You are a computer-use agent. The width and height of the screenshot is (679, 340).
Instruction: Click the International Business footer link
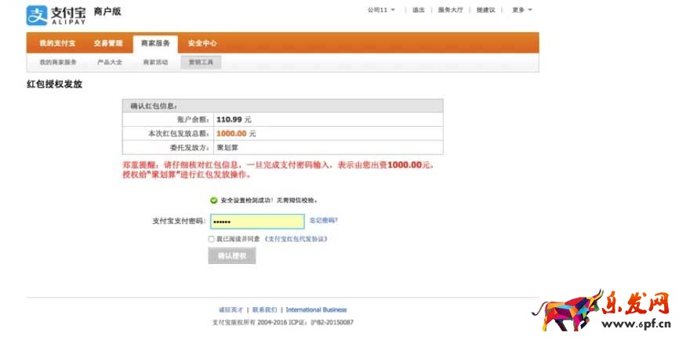point(316,309)
